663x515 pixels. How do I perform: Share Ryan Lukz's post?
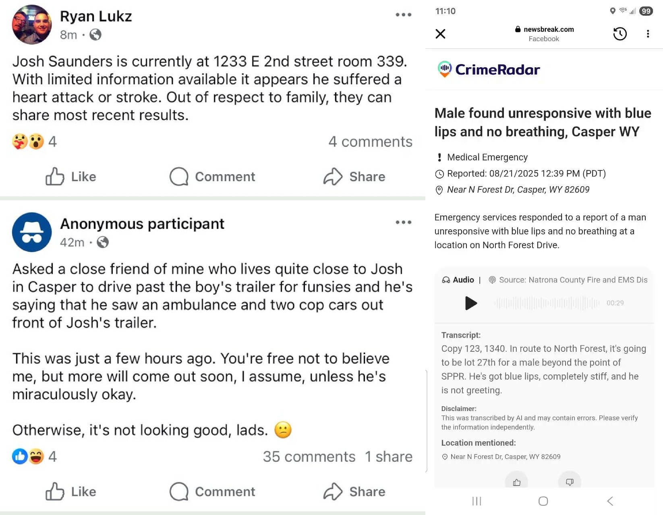pyautogui.click(x=354, y=177)
